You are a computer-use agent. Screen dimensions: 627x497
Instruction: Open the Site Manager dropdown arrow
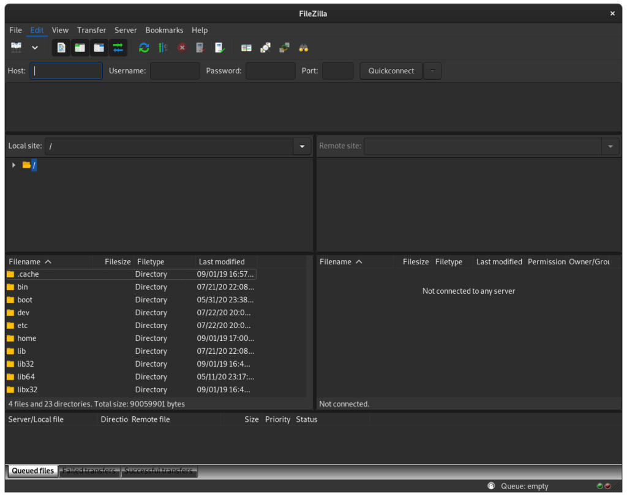(x=35, y=47)
